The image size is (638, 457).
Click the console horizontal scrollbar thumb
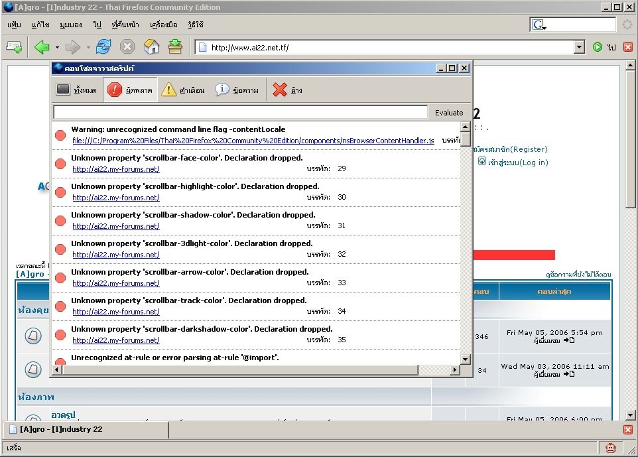240,370
